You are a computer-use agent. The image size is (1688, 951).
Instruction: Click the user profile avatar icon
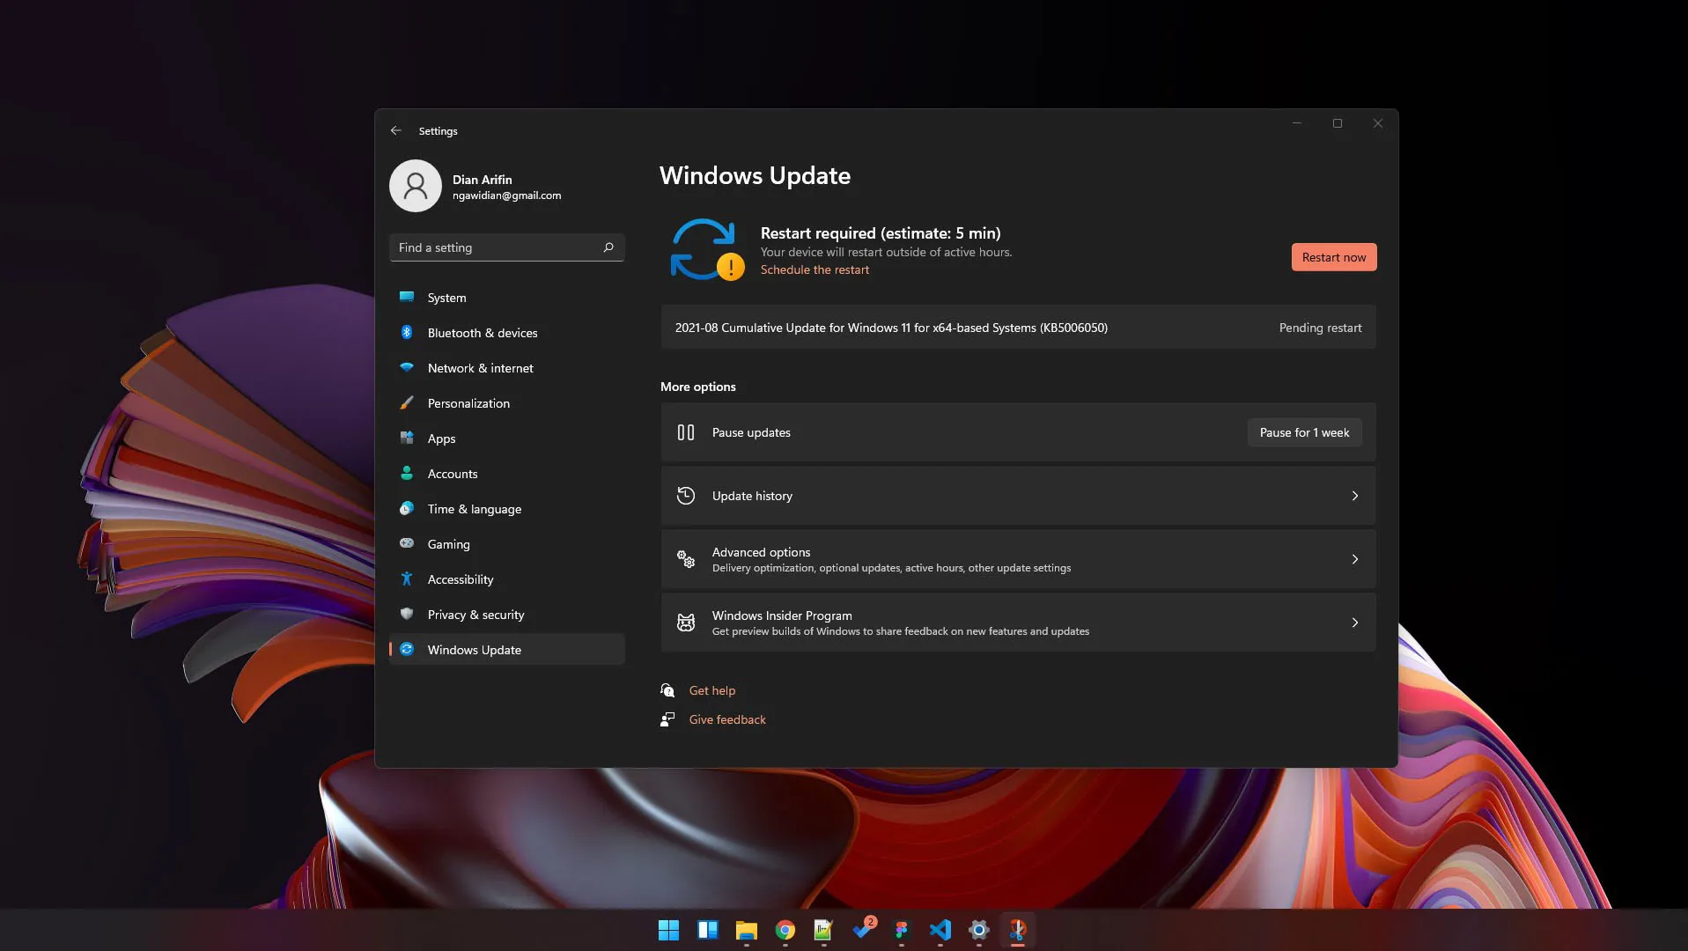415,186
